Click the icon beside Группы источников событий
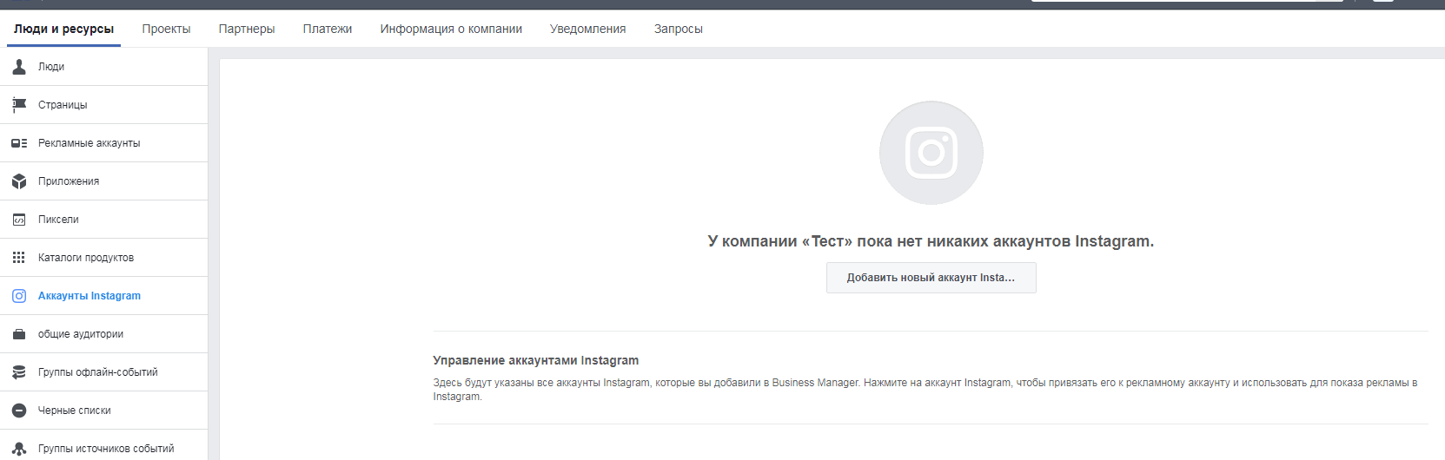 pos(19,449)
